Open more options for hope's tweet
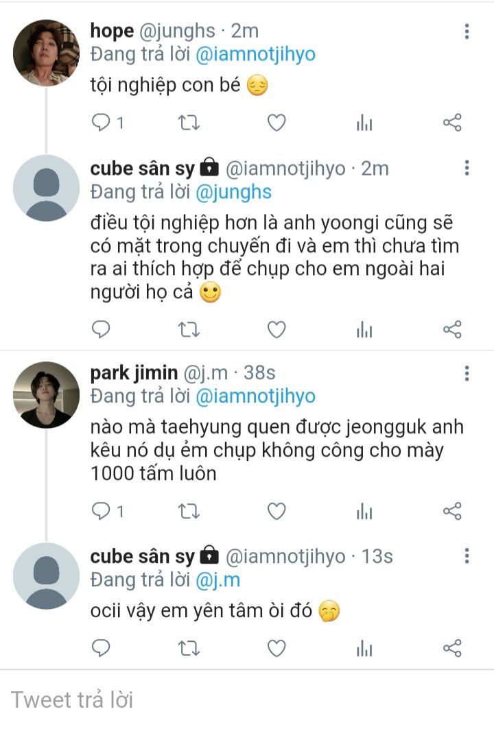This screenshot has width=494, height=731. coord(467,31)
